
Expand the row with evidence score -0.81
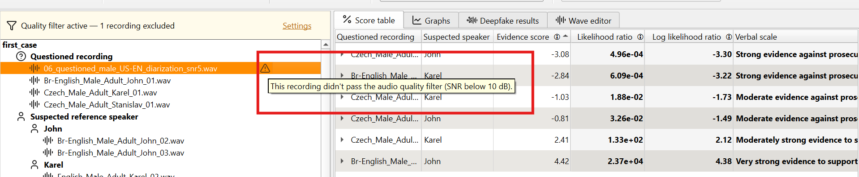(342, 119)
